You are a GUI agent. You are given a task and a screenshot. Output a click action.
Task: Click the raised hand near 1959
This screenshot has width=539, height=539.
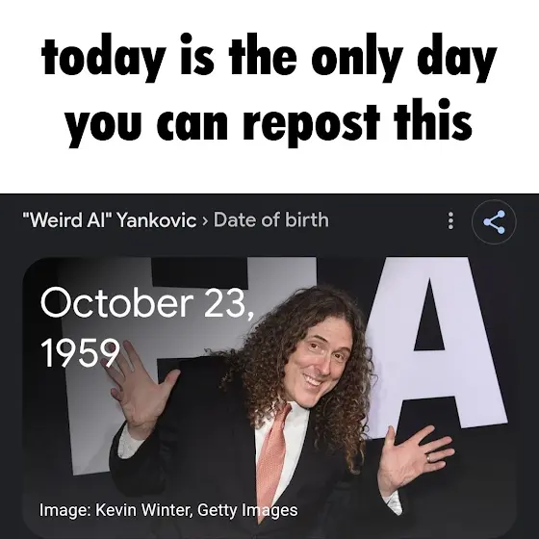[140, 385]
